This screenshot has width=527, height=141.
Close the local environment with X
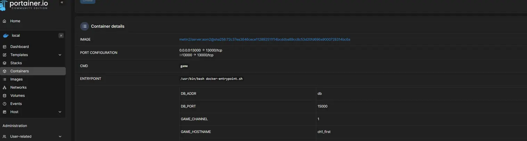(61, 36)
